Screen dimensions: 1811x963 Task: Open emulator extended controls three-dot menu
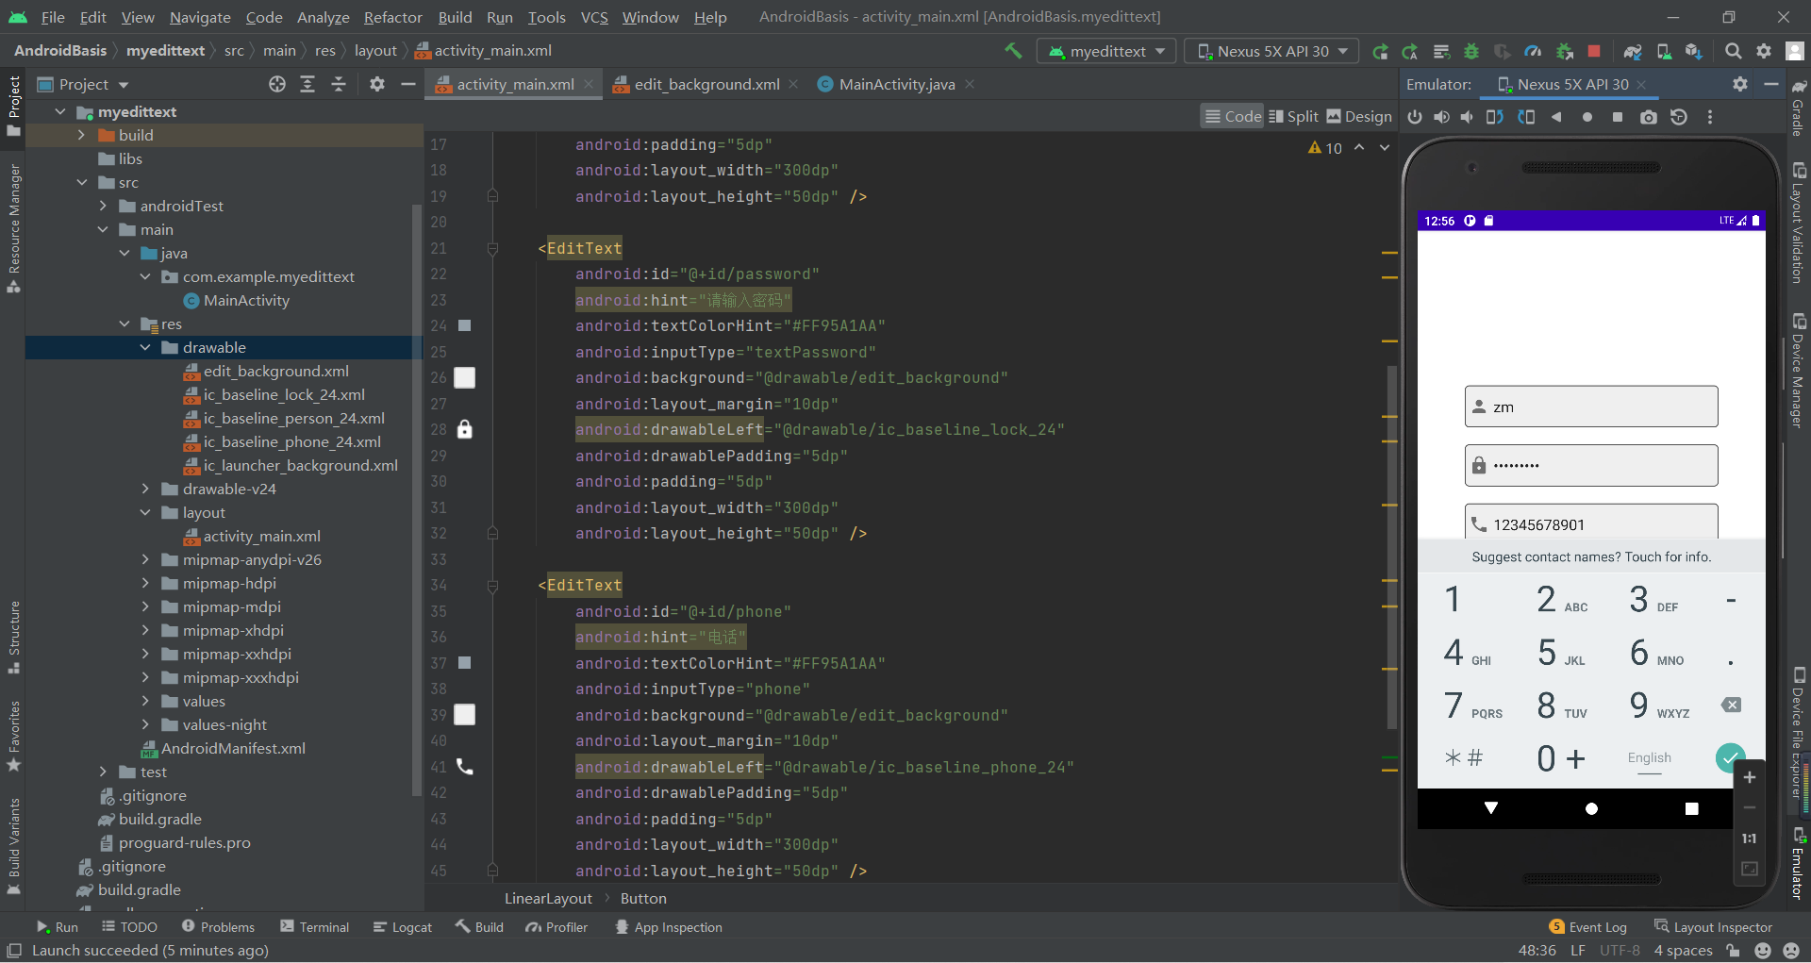(1710, 117)
